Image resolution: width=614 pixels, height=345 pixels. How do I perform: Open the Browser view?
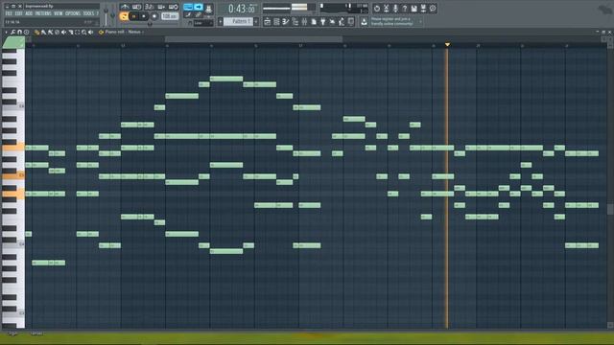click(x=295, y=22)
